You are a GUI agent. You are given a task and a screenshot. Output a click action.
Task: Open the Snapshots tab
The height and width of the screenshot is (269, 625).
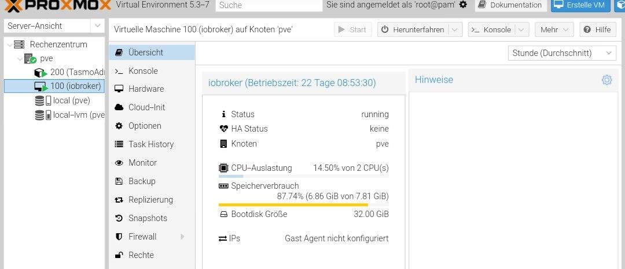point(148,218)
